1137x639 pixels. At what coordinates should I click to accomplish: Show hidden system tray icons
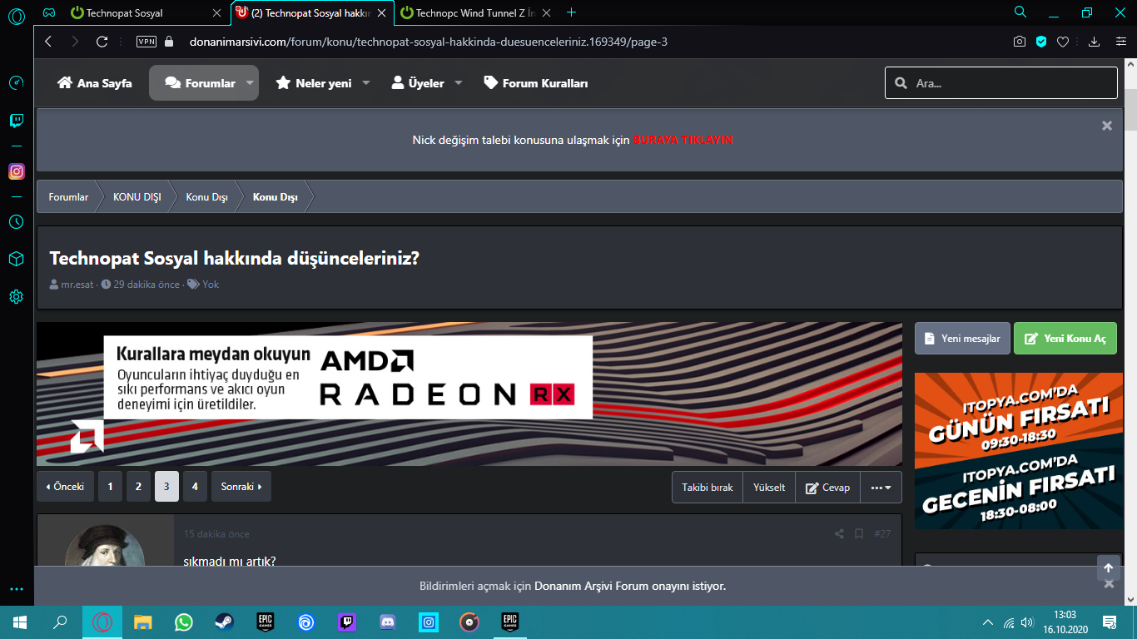click(988, 622)
